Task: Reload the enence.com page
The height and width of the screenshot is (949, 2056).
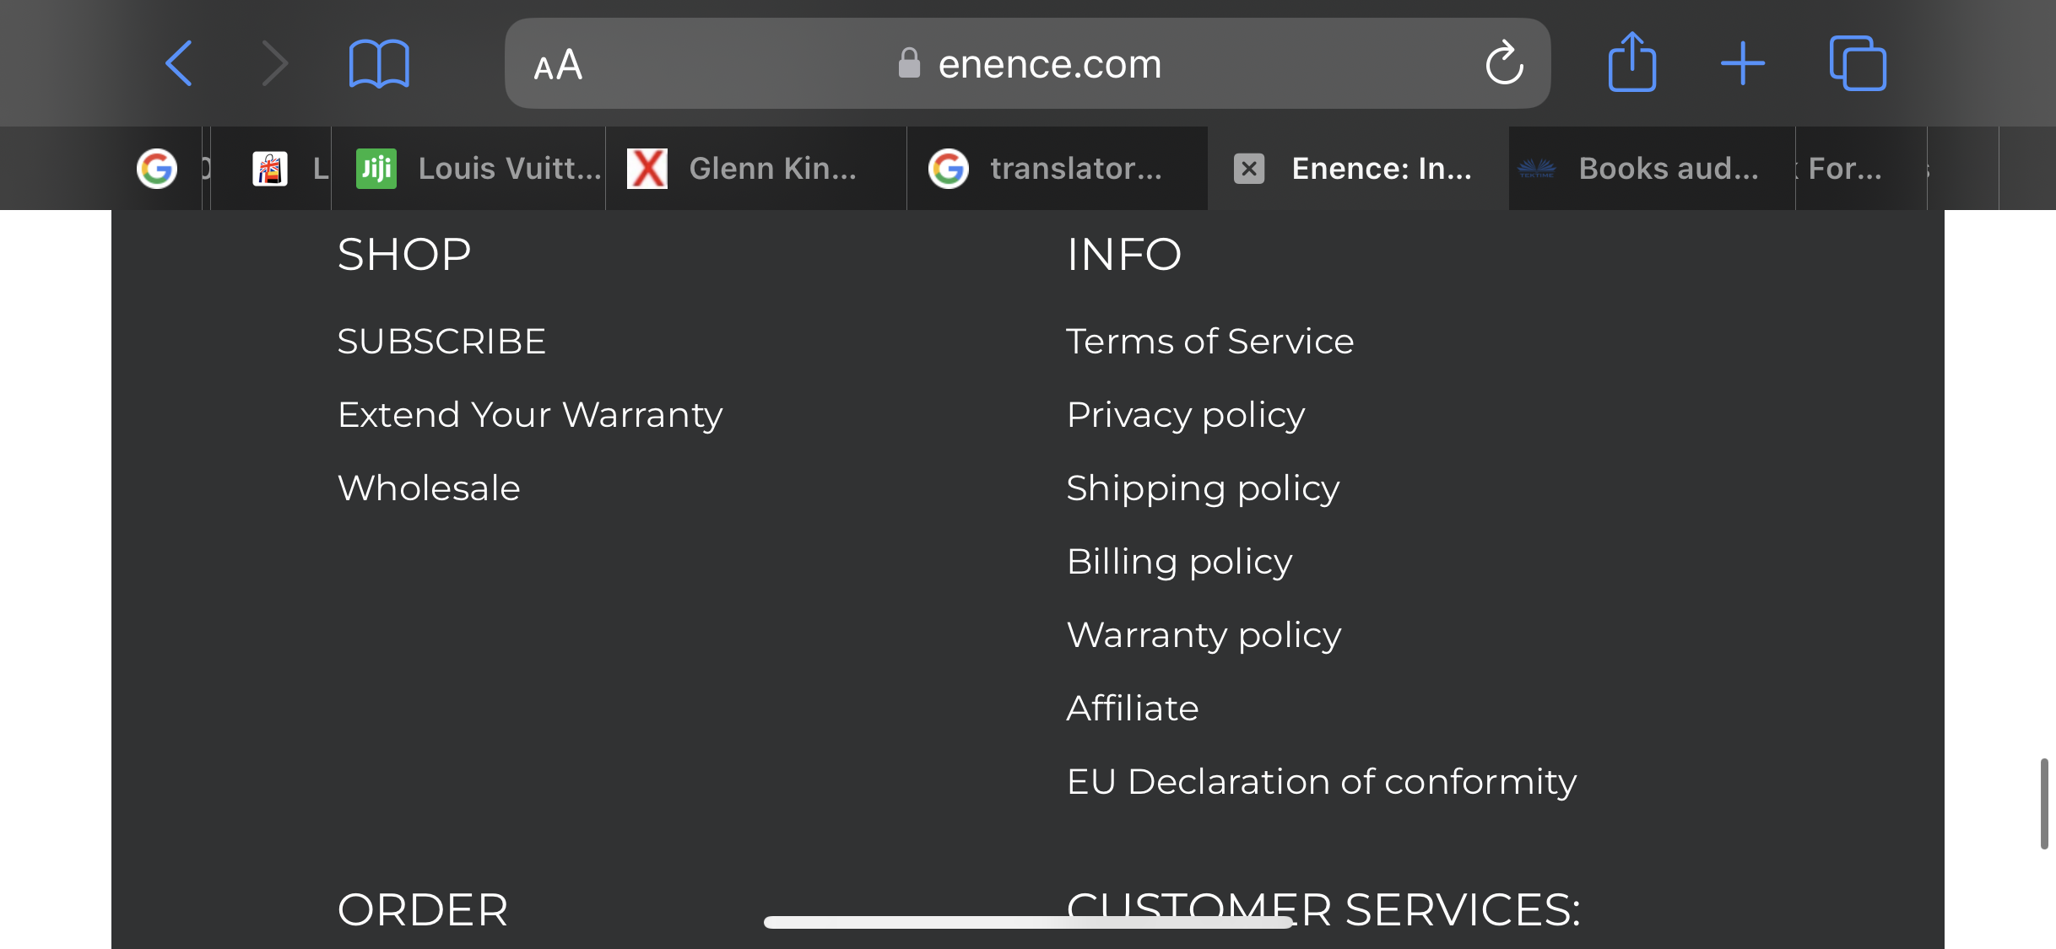Action: (x=1504, y=63)
